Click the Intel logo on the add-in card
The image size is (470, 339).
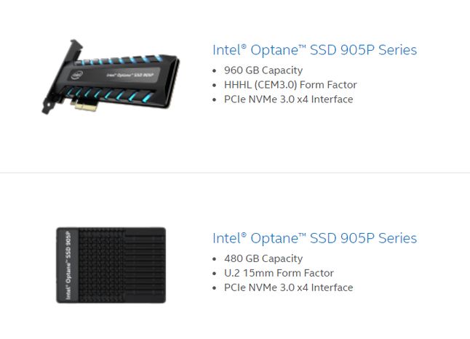click(77, 75)
